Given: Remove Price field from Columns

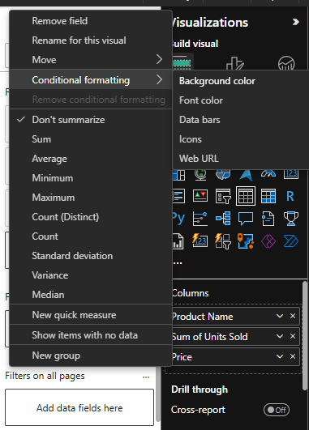Looking at the screenshot, I should click(x=293, y=356).
